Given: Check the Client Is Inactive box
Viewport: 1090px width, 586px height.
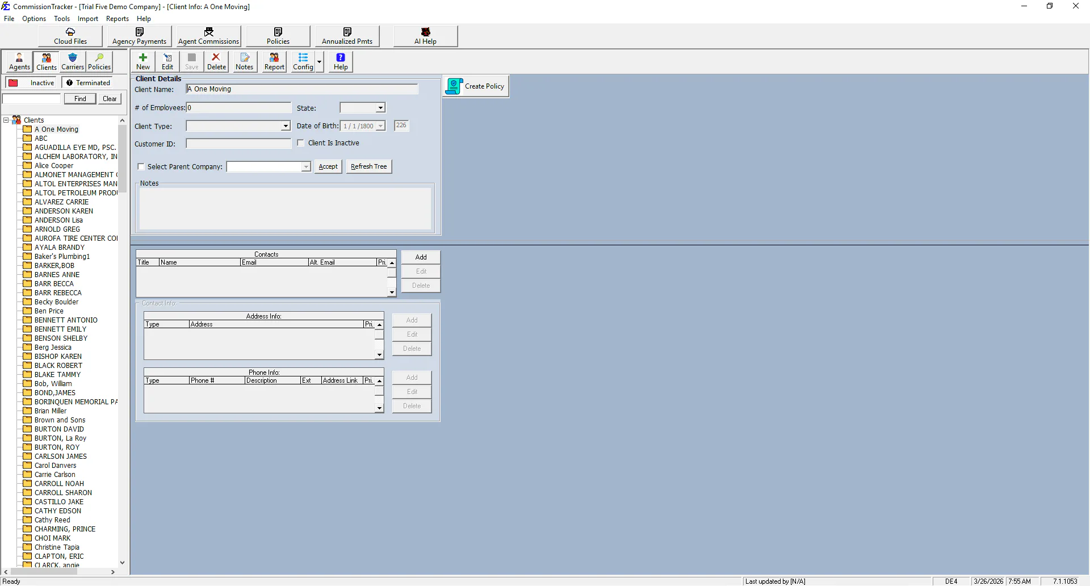Looking at the screenshot, I should click(301, 143).
